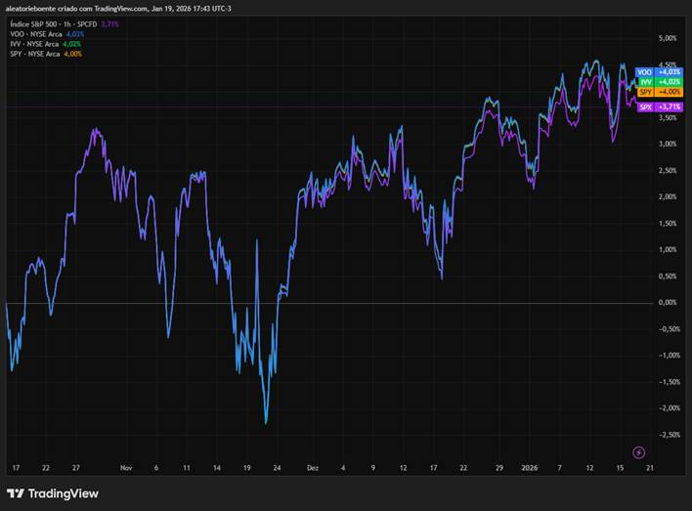Click the VOO · NYSE Arca legend entry
Viewport: 692px width, 511px height.
47,34
